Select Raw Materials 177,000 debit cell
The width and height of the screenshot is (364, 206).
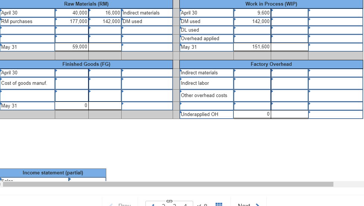tap(72, 21)
